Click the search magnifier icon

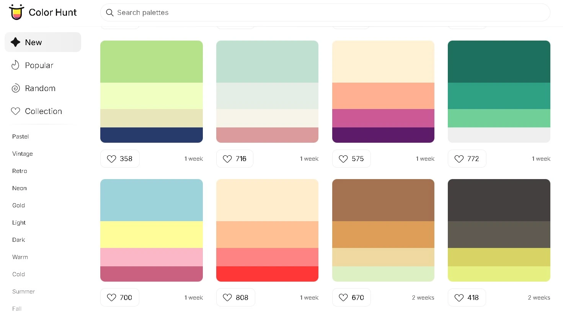110,13
